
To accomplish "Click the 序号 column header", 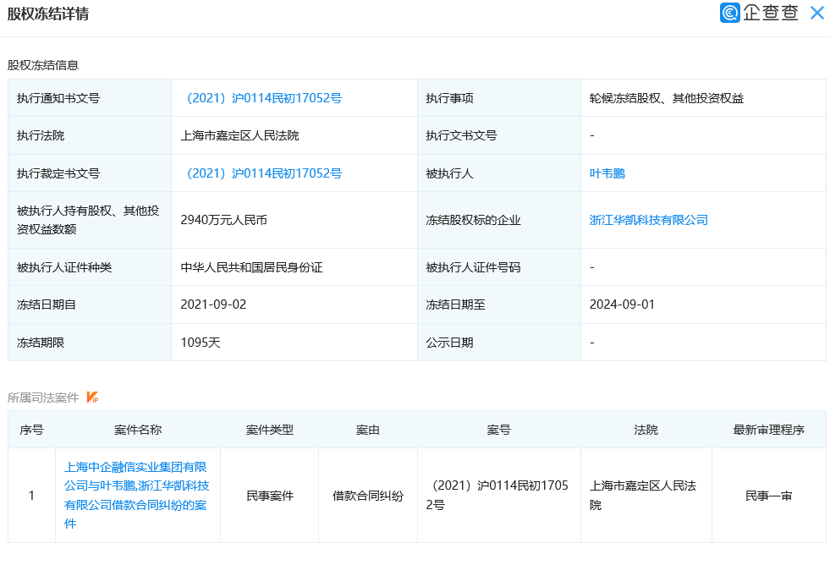I will tap(31, 430).
